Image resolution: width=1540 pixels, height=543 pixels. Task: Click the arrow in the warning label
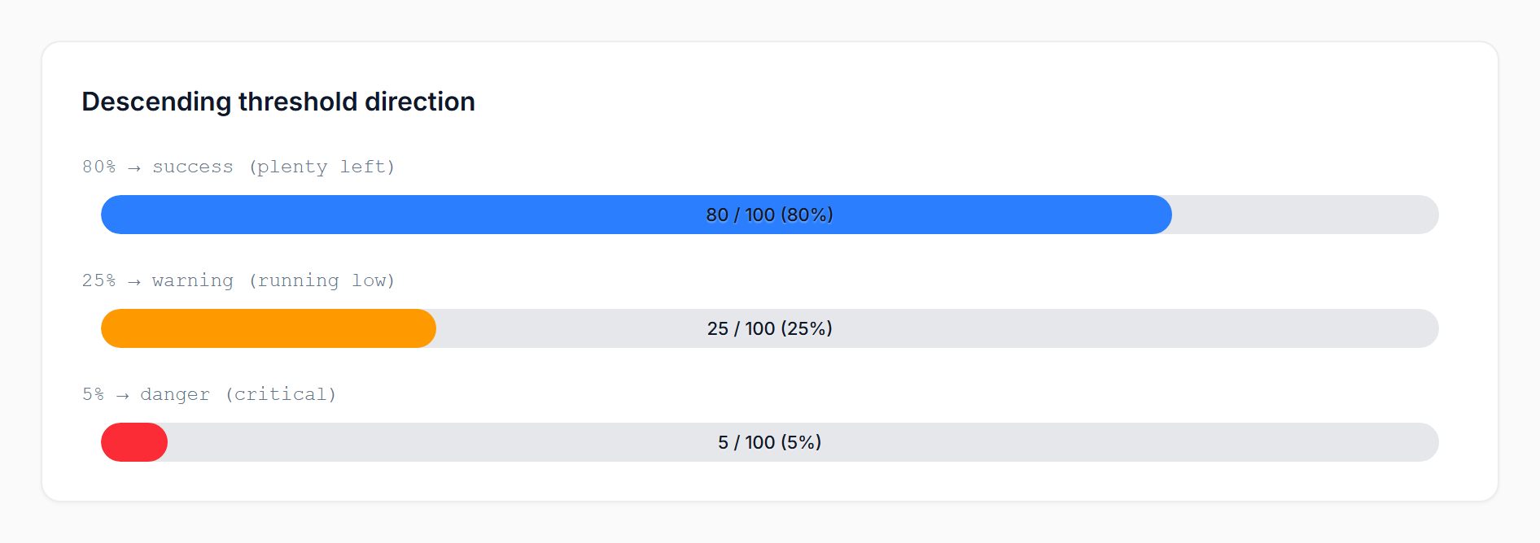134,281
